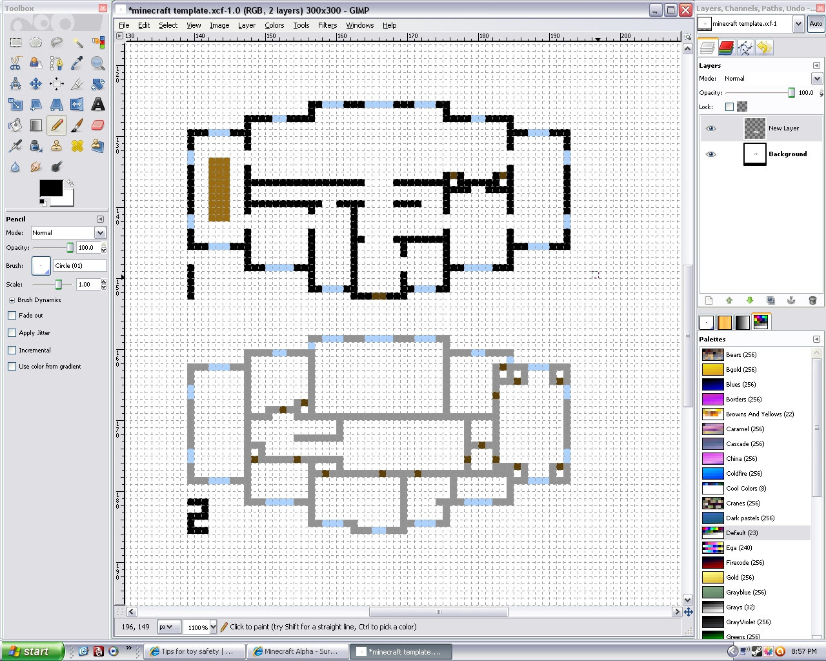The width and height of the screenshot is (826, 661).
Task: Select the Crop tool
Action: coord(77,84)
